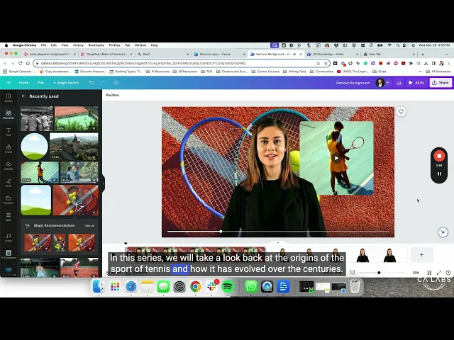Click See all in Magic Recommendations

(89, 225)
